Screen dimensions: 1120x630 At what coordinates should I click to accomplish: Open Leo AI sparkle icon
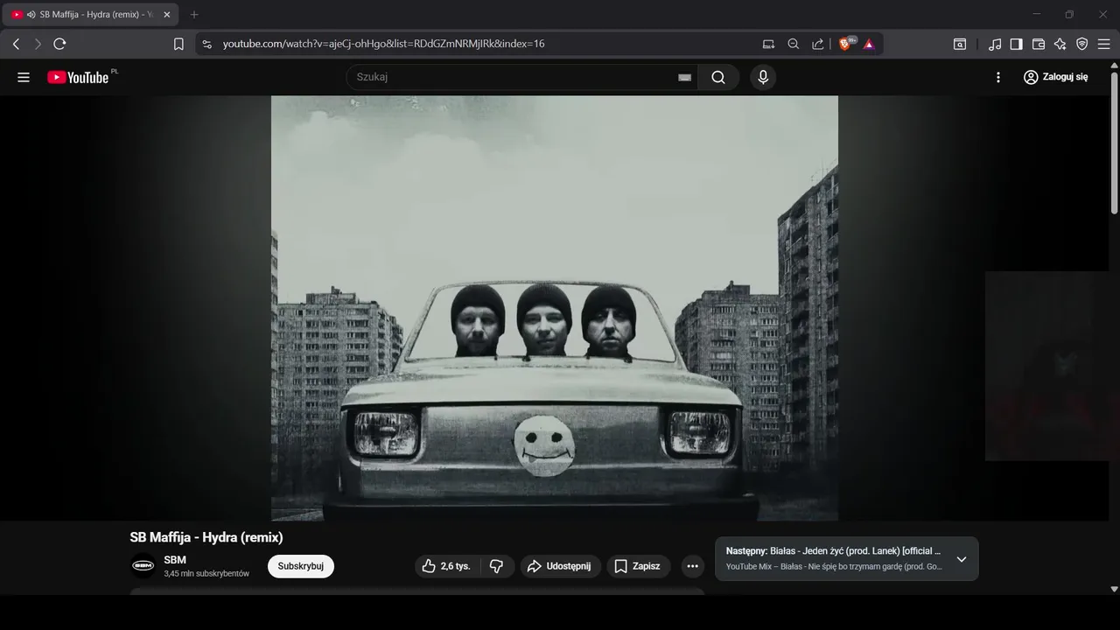(1060, 44)
